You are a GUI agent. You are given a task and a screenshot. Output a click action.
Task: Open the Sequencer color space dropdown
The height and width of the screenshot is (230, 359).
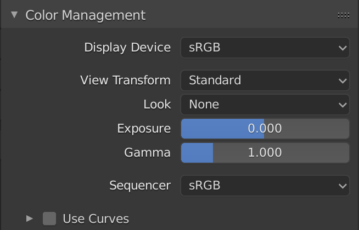[258, 186]
